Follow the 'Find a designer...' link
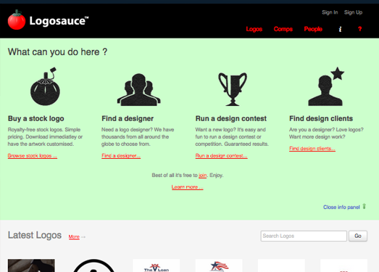 pos(121,156)
